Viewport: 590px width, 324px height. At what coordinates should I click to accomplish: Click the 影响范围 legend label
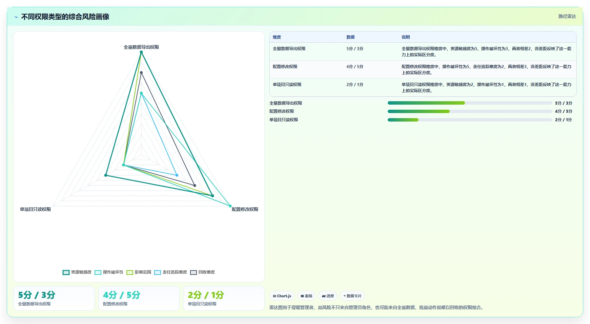click(143, 272)
